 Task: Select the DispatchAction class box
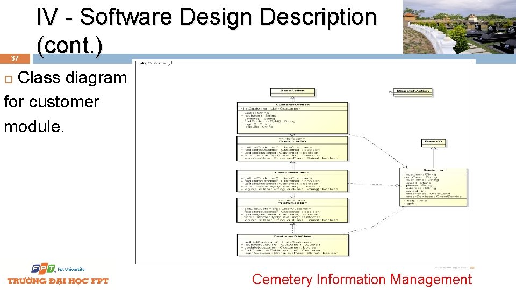[413, 92]
